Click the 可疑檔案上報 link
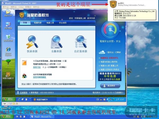Viewport: 159px width, 119px height. point(80,18)
